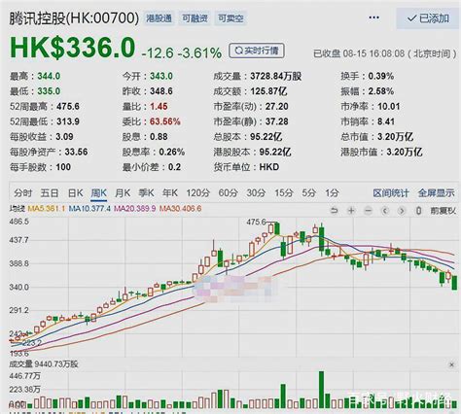Open the three-dot more options menu

click(373, 17)
